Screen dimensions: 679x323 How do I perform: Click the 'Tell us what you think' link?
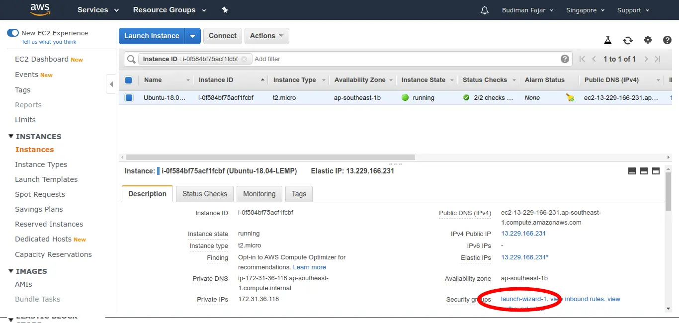(x=49, y=42)
